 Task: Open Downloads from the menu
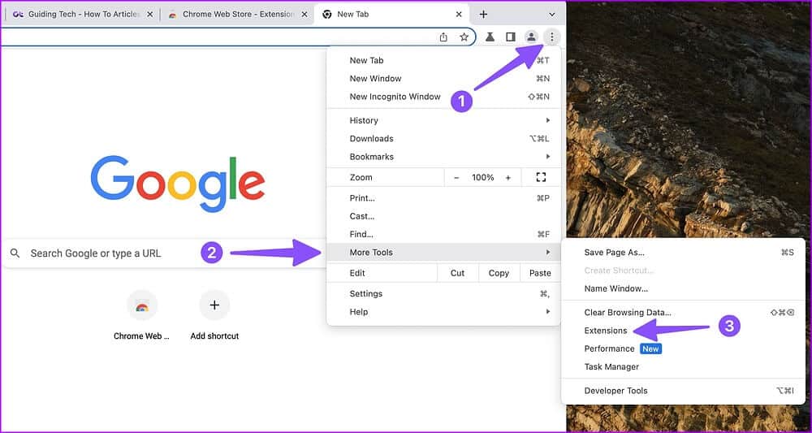pyautogui.click(x=444, y=138)
